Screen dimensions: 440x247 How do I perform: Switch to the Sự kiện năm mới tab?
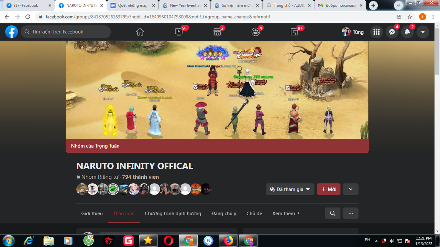(x=237, y=5)
